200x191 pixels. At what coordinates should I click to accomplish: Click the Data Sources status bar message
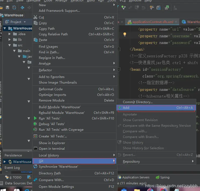tap(18, 183)
